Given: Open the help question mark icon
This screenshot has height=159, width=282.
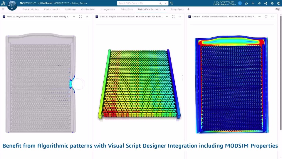Looking at the screenshot, I should pyautogui.click(x=278, y=3).
